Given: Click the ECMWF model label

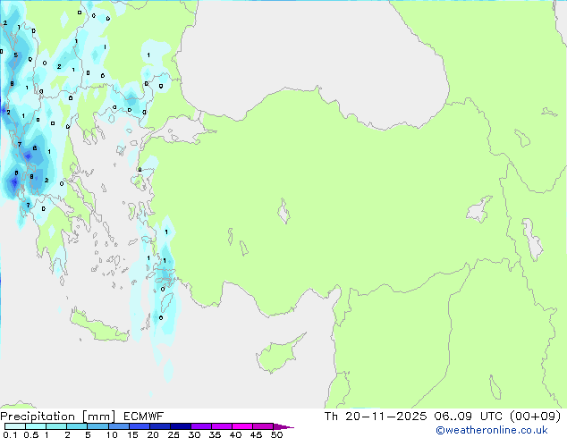Looking at the screenshot, I should tap(144, 417).
